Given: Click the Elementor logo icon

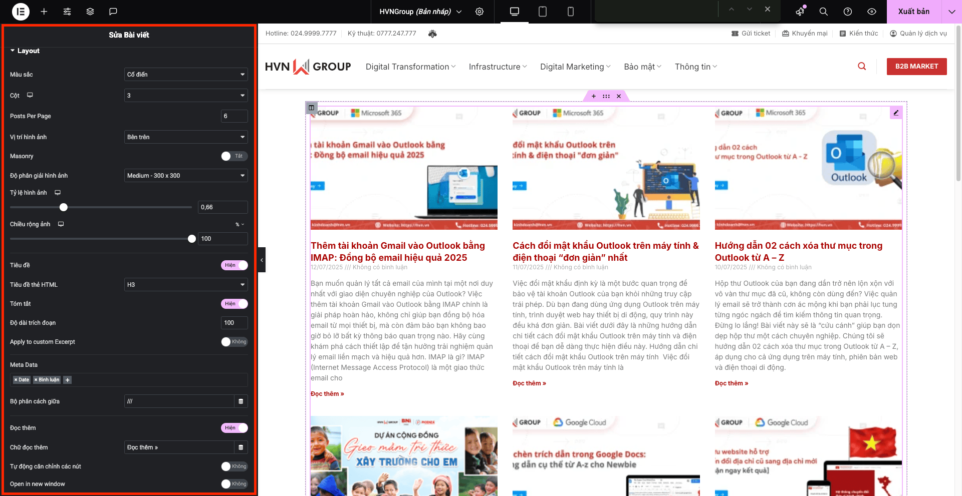Looking at the screenshot, I should tap(21, 12).
